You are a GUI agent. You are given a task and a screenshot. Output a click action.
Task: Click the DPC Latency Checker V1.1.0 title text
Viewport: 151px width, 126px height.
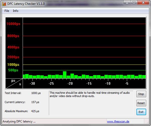point(26,4)
